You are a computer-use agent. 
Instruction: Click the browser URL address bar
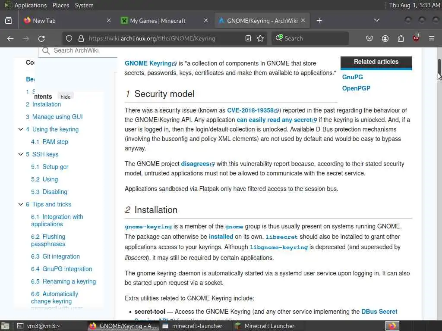165,38
